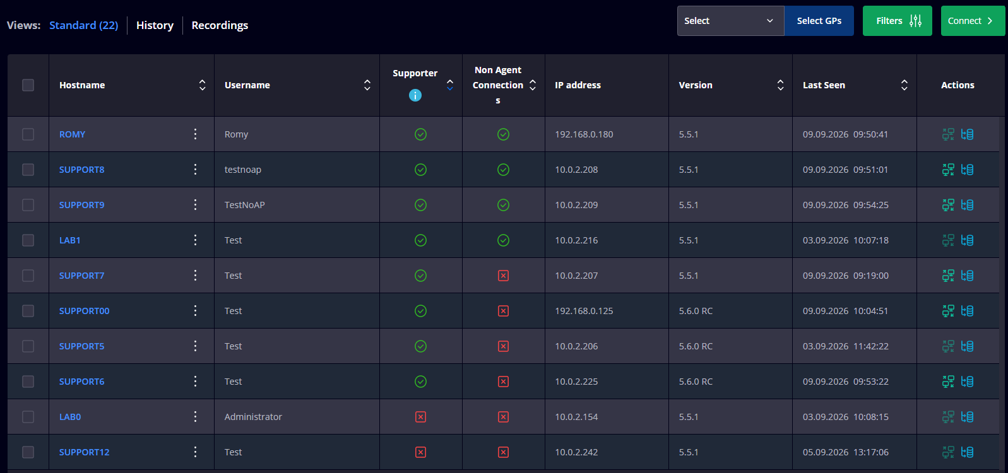1008x473 pixels.
Task: Click remote connect icon for SUPPORT6
Action: 948,382
